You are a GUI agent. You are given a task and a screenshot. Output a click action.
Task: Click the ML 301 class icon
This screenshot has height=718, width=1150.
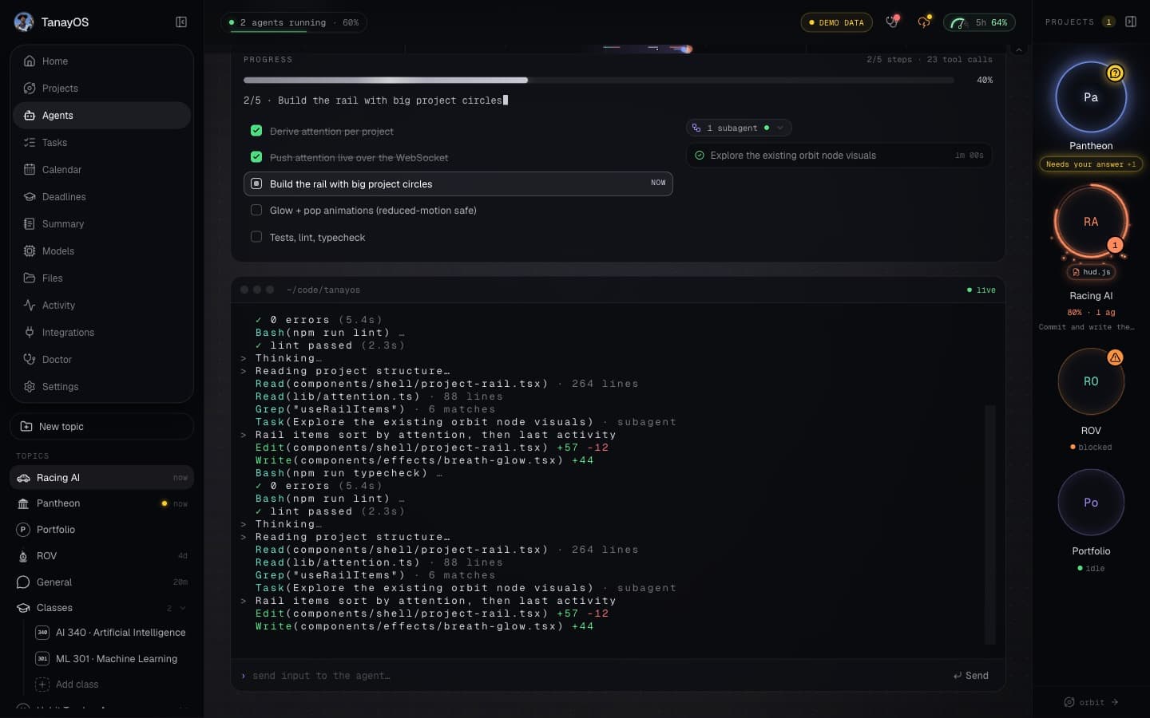tap(42, 659)
